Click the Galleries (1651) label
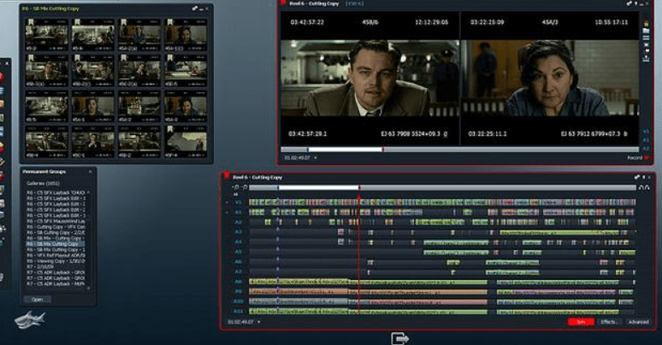The image size is (662, 345). point(43,184)
